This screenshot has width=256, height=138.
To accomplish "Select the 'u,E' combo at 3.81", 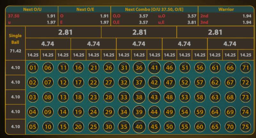I will coord(177,22).
